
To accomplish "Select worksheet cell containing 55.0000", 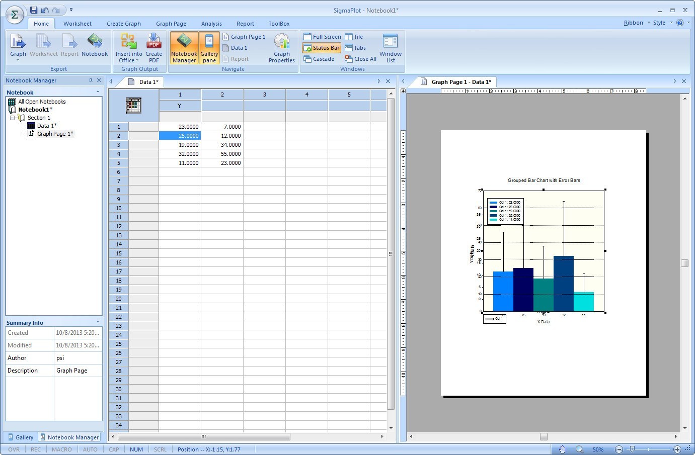I will (222, 154).
